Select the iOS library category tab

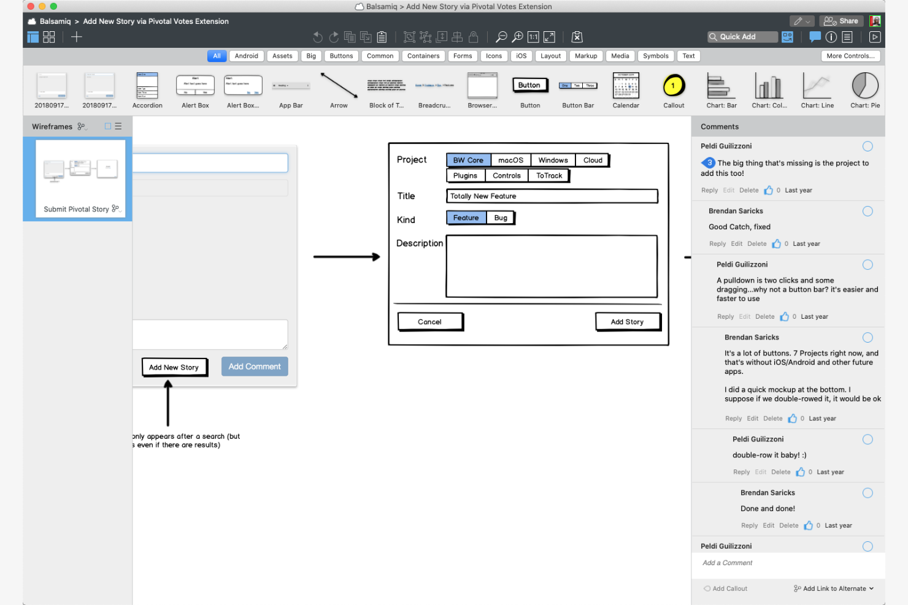tap(521, 56)
